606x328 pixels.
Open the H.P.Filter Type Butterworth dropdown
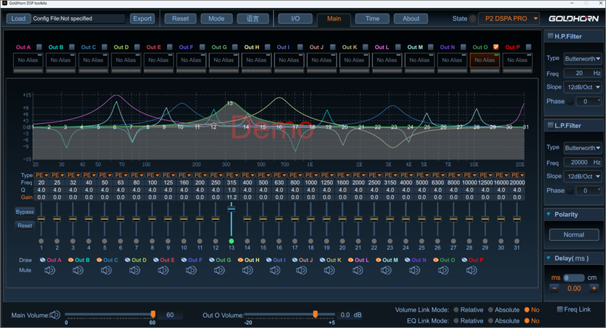[x=582, y=59]
